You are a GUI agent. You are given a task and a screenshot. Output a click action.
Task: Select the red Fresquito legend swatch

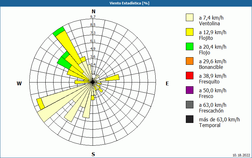190,76
